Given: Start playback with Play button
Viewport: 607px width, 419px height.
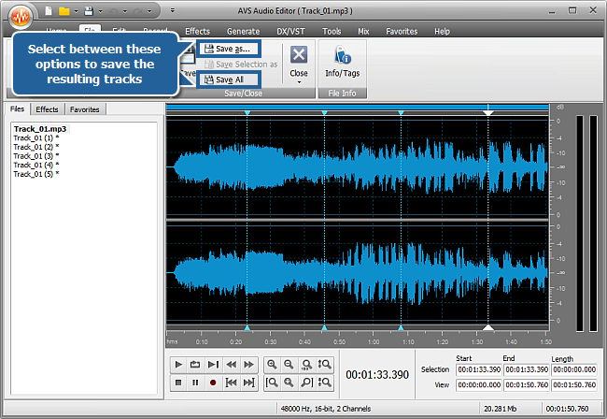Looking at the screenshot, I should [178, 365].
